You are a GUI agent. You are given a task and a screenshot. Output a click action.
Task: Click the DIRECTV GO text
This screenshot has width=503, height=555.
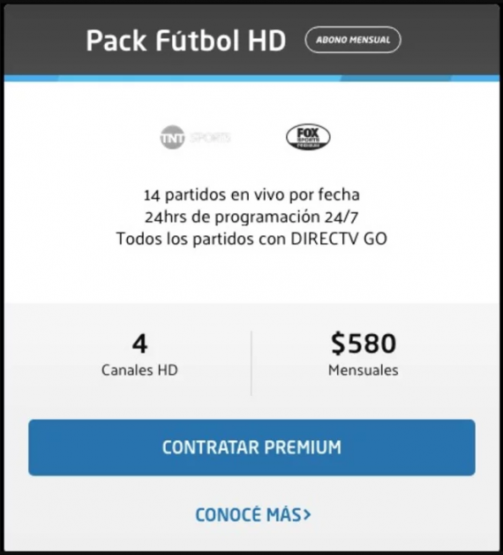pos(339,239)
